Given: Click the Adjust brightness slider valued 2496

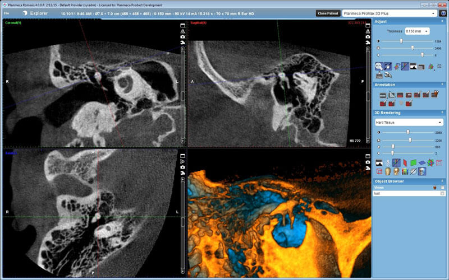Looking at the screenshot, I should tap(408, 48).
